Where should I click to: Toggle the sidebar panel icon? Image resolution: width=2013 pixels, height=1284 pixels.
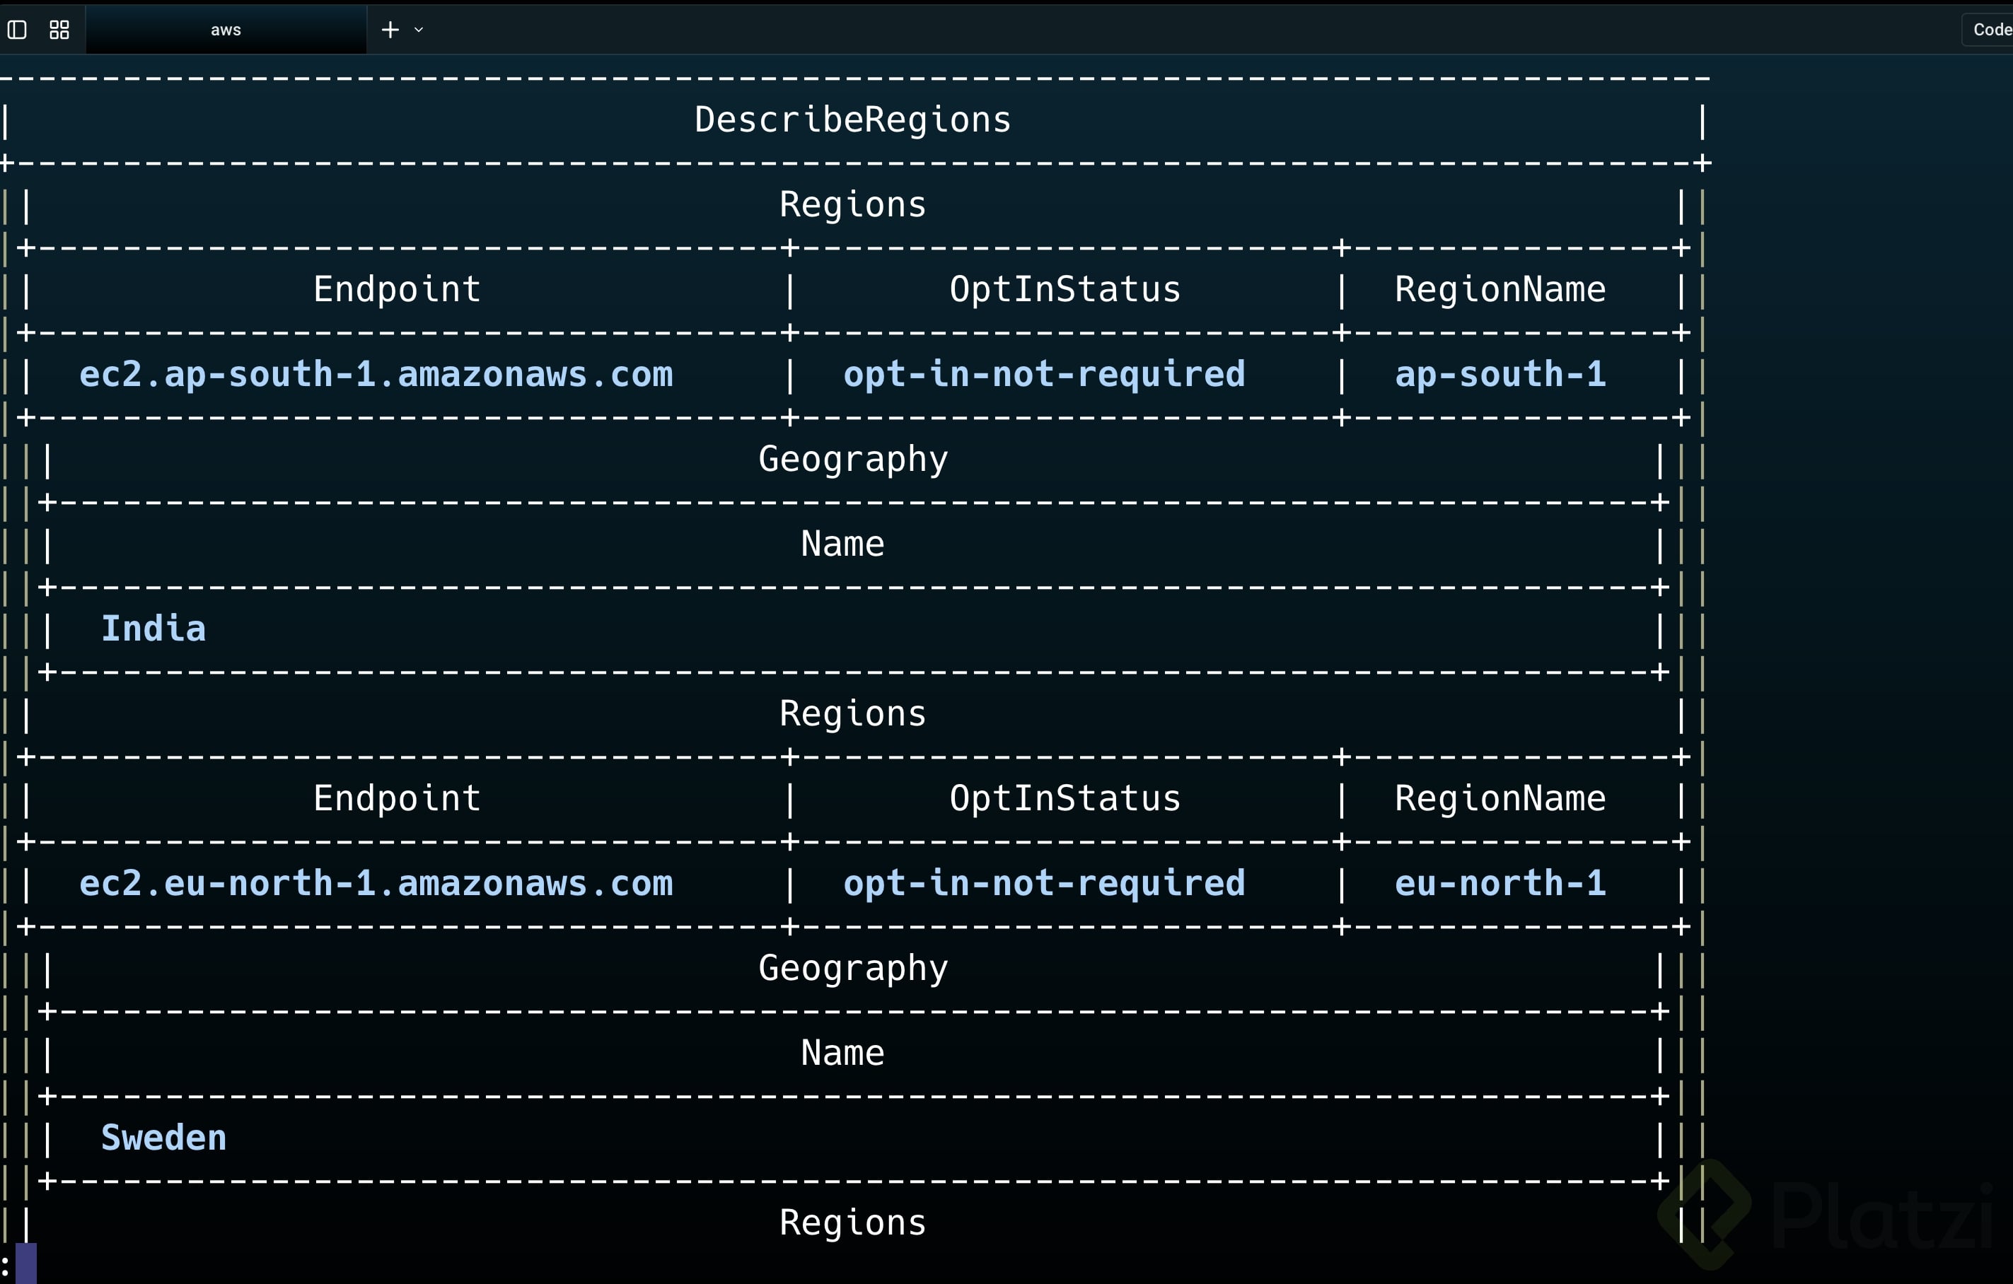[17, 30]
